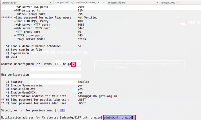201x120 pixels.
Task: Click '5) Notification address for AV alerts' line
Action: click(x=37, y=96)
